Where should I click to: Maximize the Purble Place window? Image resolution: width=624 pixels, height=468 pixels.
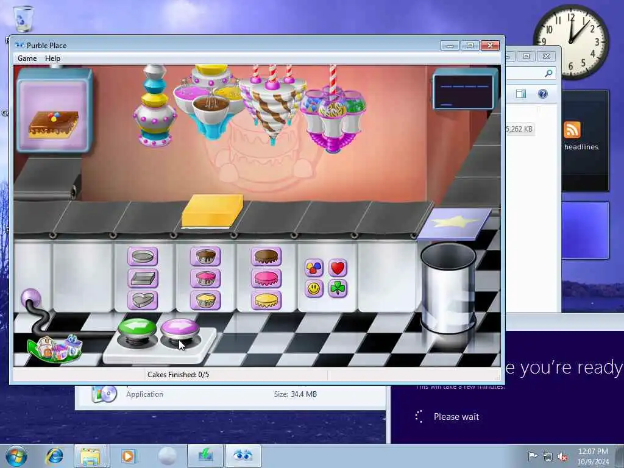(470, 45)
